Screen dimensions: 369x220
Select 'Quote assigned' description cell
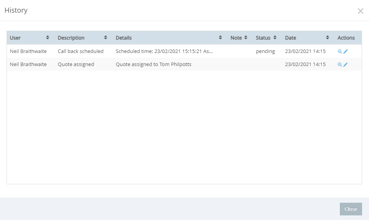(x=76, y=64)
